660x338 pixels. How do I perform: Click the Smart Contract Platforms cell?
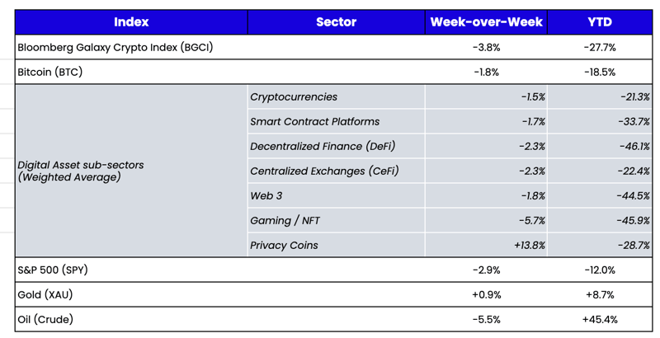pos(314,122)
